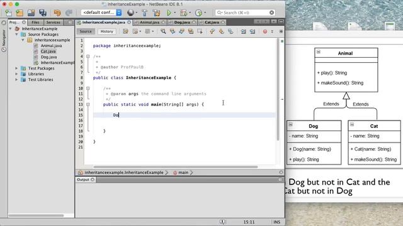
Task: Switch to the Files tab
Action: click(x=35, y=23)
